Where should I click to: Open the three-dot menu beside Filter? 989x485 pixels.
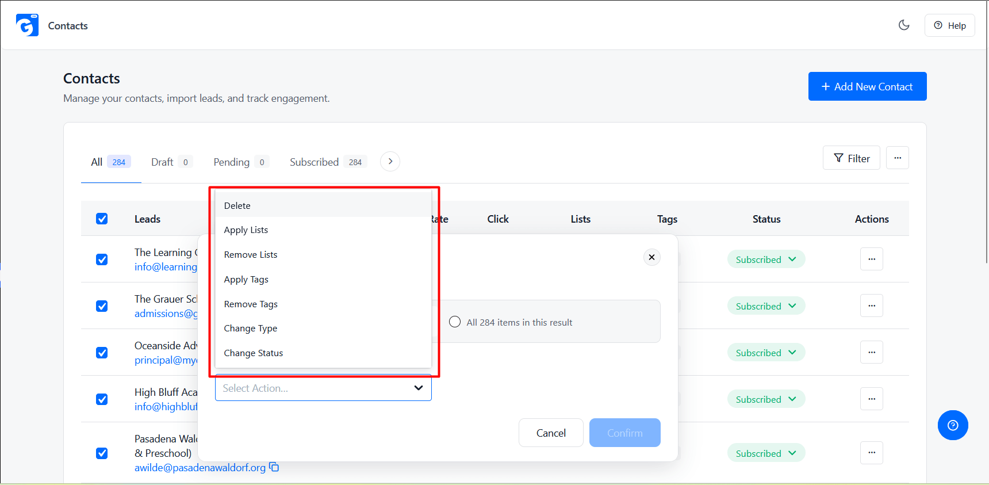[x=898, y=158]
